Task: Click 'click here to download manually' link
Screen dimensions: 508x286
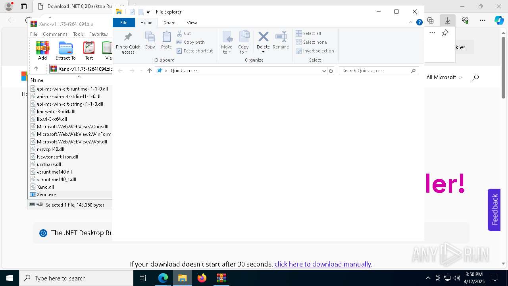Action: click(323, 264)
